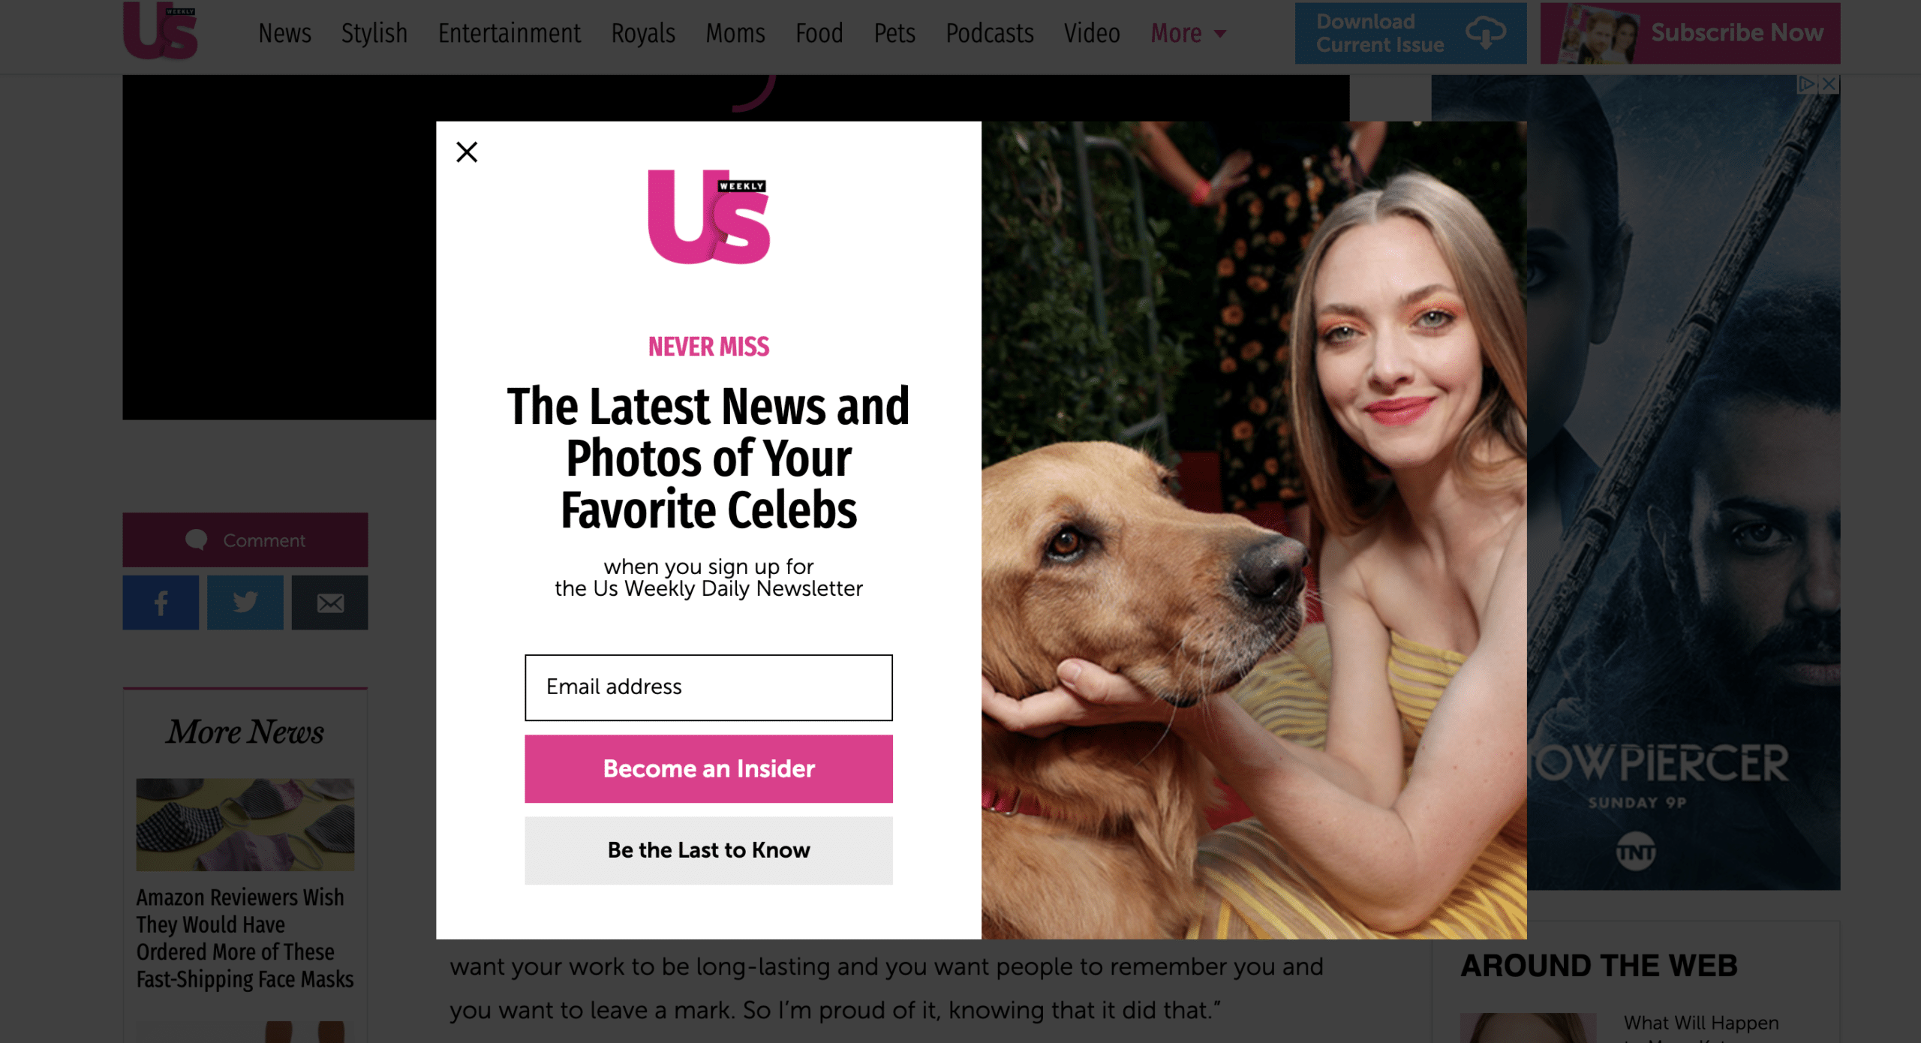Open the Royals menu item
The image size is (1921, 1043).
click(x=643, y=33)
